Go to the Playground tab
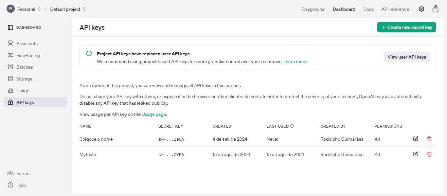Image resolution: width=447 pixels, height=196 pixels. pyautogui.click(x=313, y=9)
